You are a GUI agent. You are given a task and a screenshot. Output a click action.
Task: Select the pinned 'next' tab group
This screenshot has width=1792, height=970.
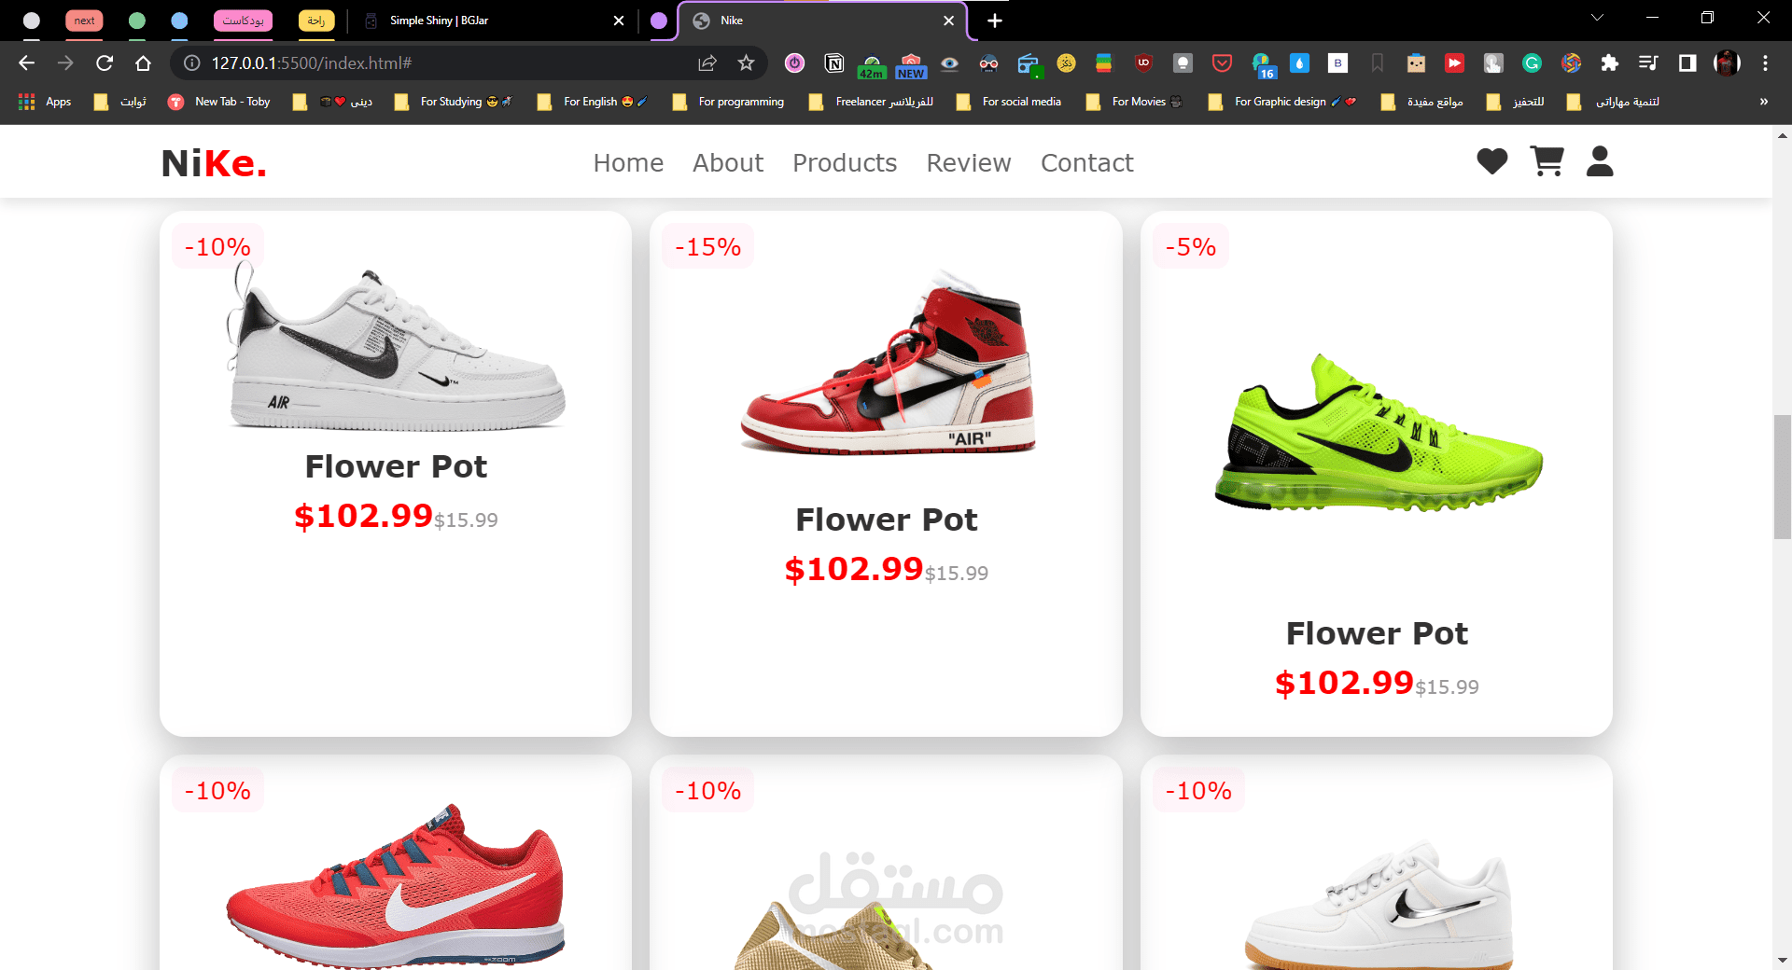tap(84, 21)
